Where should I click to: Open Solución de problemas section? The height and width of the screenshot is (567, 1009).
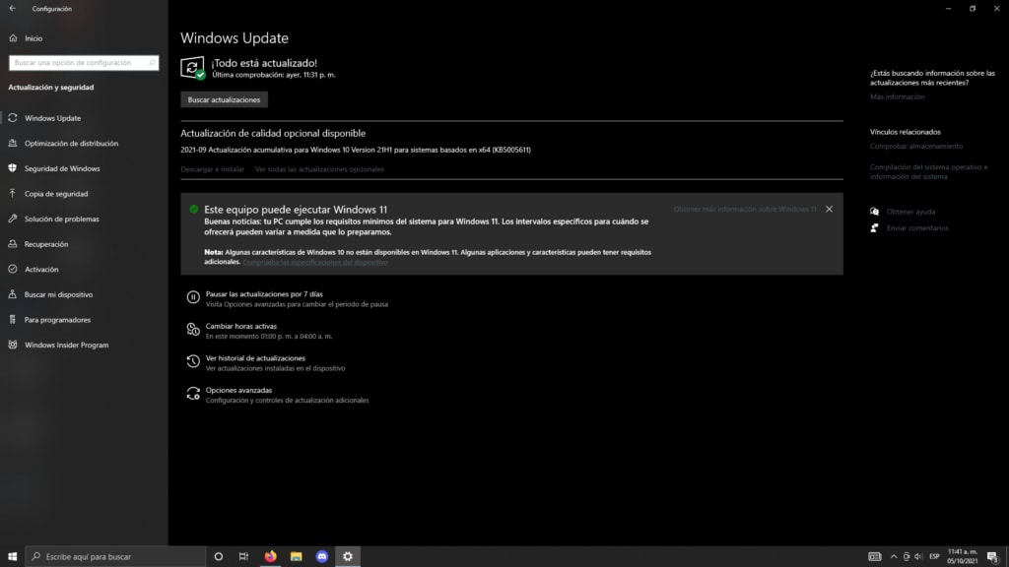(62, 220)
